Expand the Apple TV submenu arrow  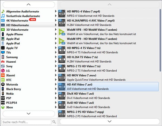(56, 48)
